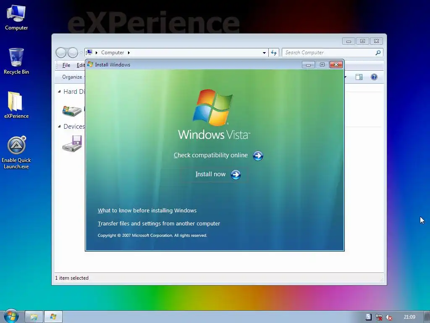The image size is (430, 323).
Task: Click the Refresh button beside address bar
Action: pos(274,53)
